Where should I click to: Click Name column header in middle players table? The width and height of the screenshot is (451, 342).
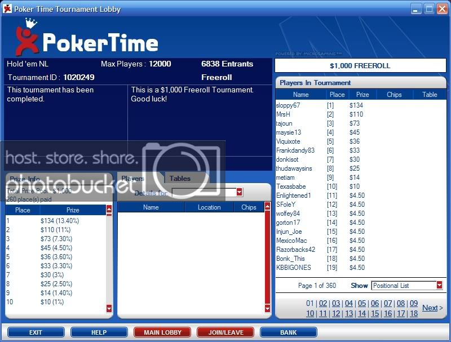(151, 207)
